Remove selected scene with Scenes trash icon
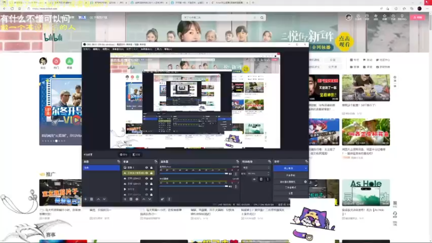Image resolution: width=432 pixels, height=243 pixels. pyautogui.click(x=92, y=199)
